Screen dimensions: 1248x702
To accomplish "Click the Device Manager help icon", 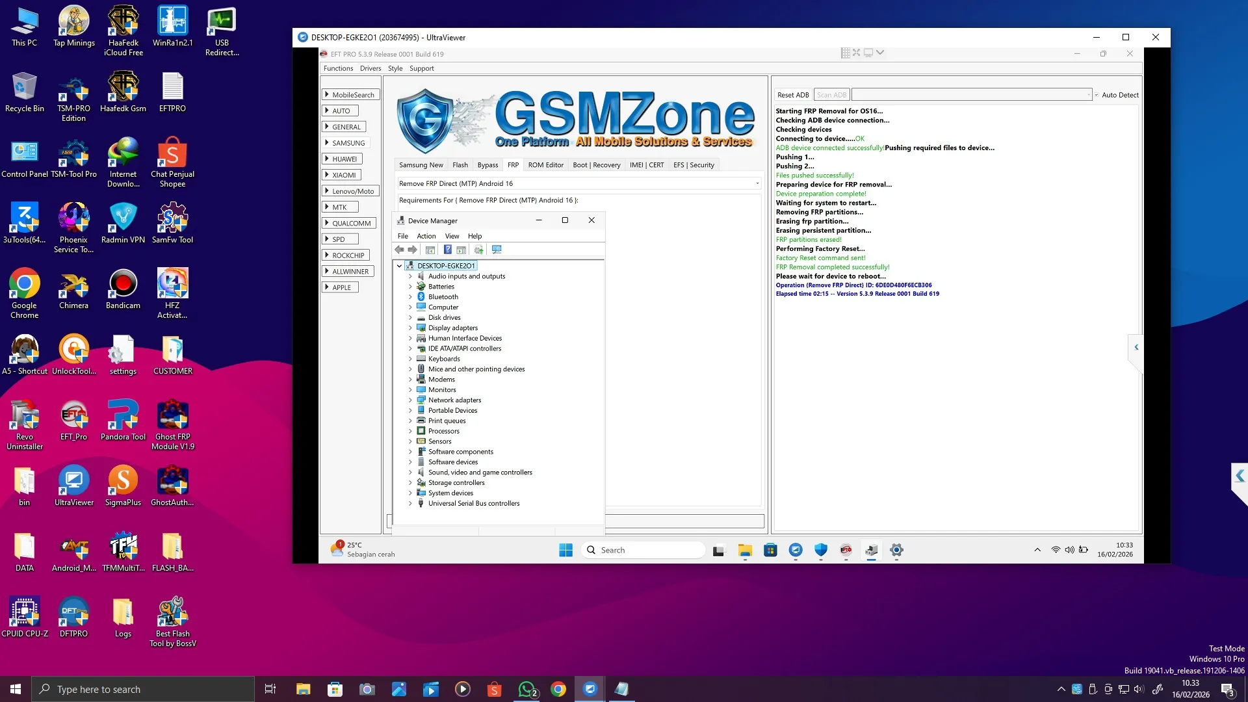I will point(447,250).
